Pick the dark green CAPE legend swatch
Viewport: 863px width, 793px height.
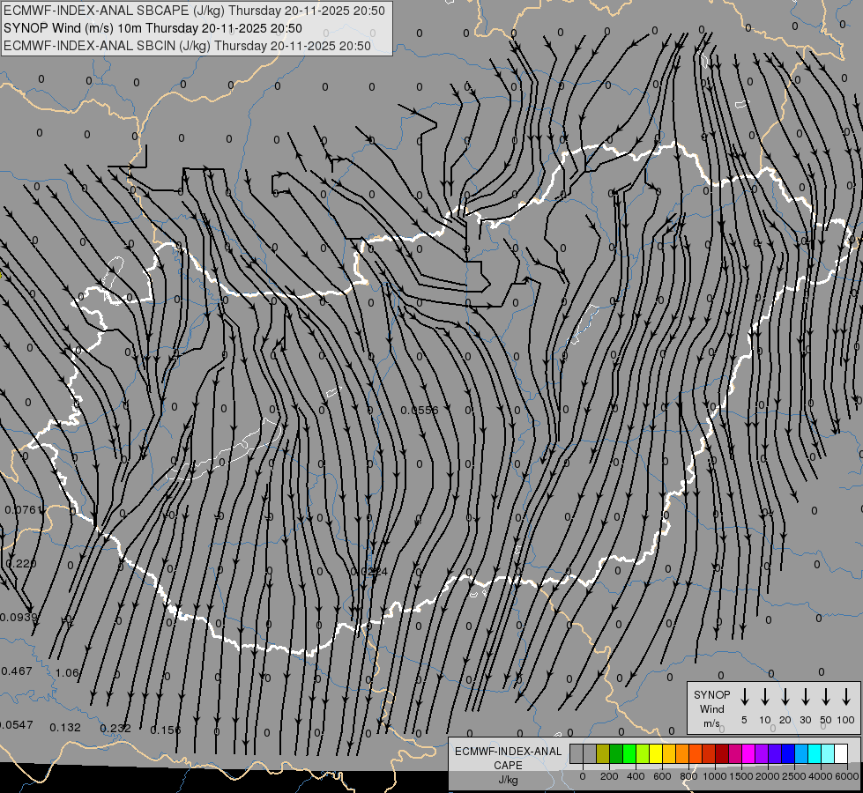click(616, 753)
